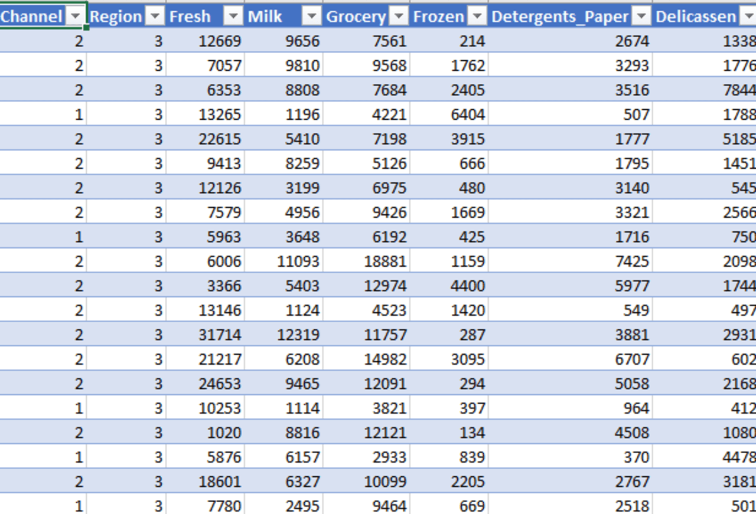
Task: Select the Channel header cell
Action: pos(43,16)
